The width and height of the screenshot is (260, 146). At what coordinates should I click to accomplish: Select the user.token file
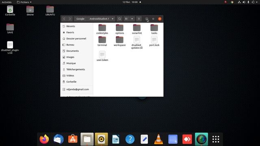[x=102, y=56]
